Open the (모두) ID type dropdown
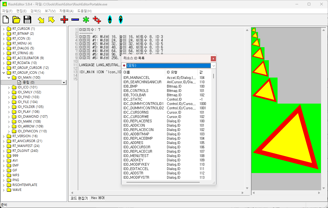Screen dimensions: 328x208 click(214, 66)
